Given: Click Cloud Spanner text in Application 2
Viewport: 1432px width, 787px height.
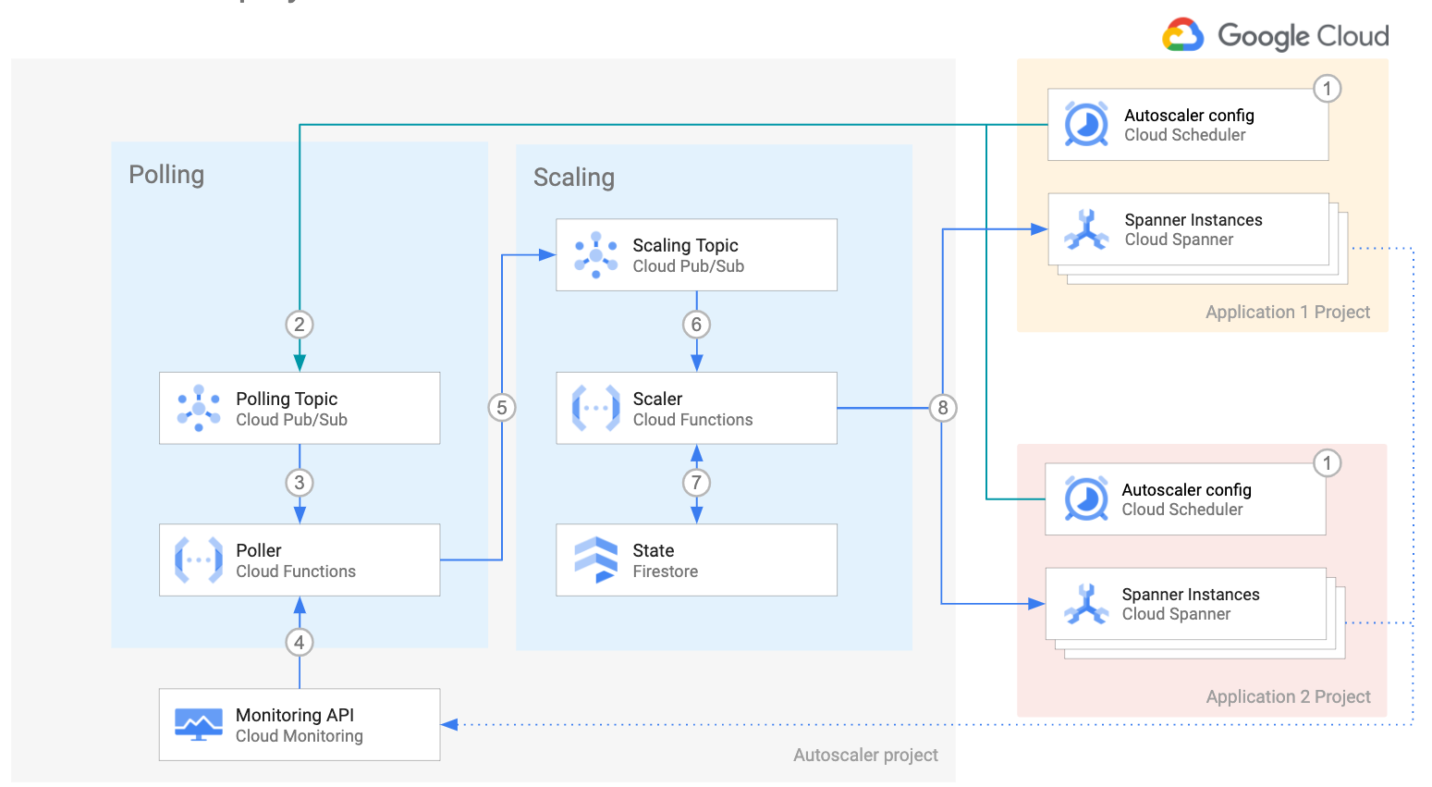Looking at the screenshot, I should [1176, 614].
